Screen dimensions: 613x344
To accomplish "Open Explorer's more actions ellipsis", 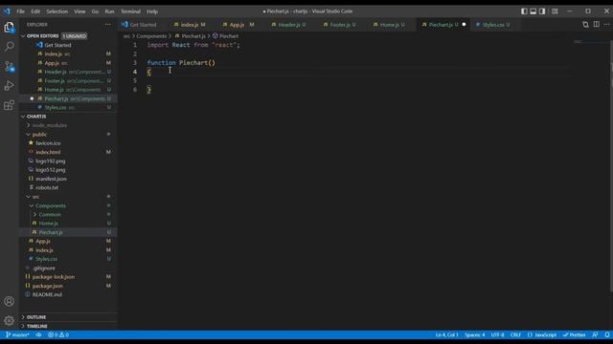I will (107, 25).
